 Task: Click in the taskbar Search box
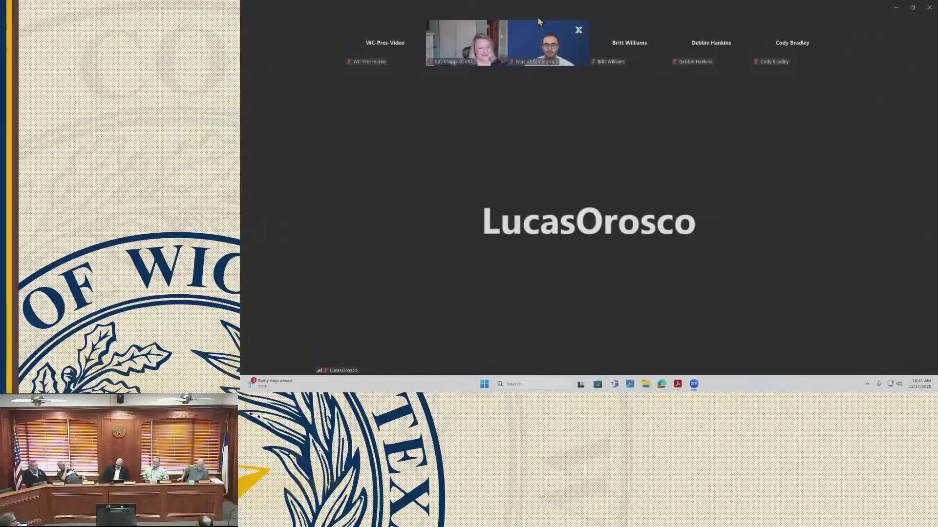533,384
